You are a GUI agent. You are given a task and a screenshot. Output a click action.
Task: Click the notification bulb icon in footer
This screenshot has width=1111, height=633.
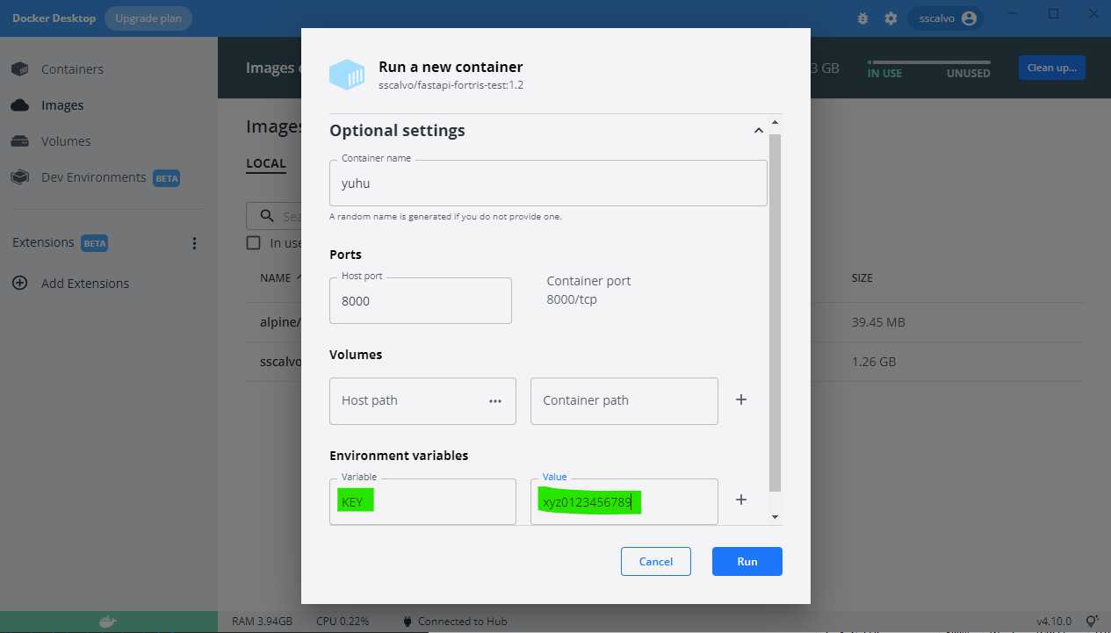pyautogui.click(x=1092, y=622)
